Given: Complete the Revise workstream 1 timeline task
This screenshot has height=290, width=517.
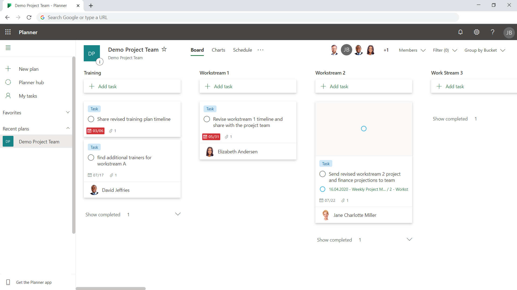Looking at the screenshot, I should (x=207, y=119).
